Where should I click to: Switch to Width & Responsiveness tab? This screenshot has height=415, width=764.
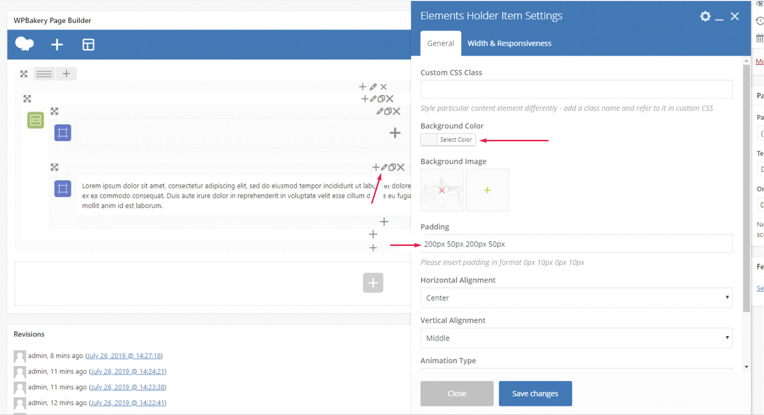click(509, 44)
